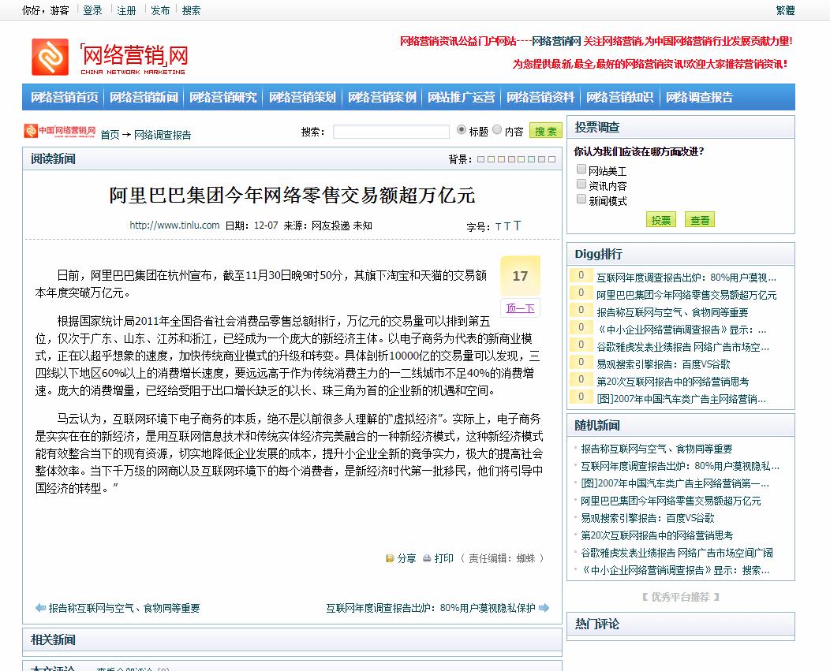Image resolution: width=830 pixels, height=671 pixels.
Task: Choose the pink background swatch
Action: (511, 159)
